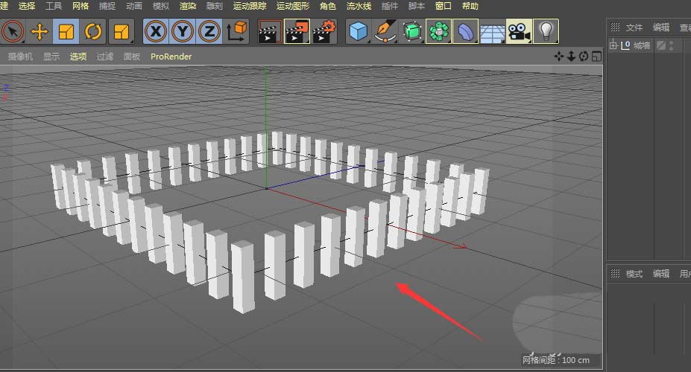Add a Camera object
The height and width of the screenshot is (372, 691).
tap(519, 32)
